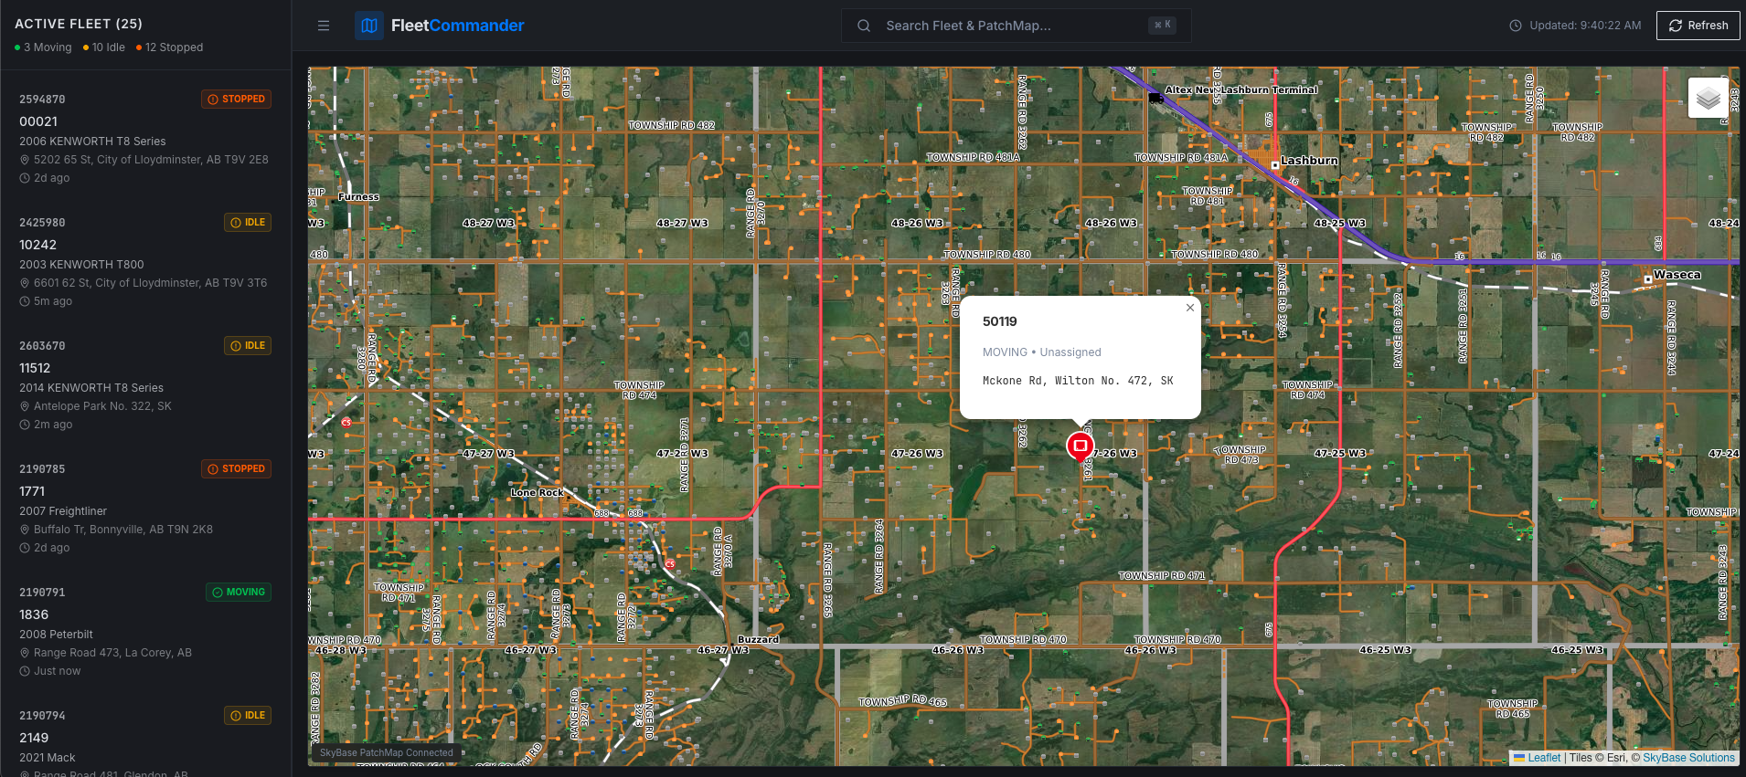Toggle the hamburger sidebar menu
Image resolution: width=1746 pixels, height=777 pixels.
point(324,26)
